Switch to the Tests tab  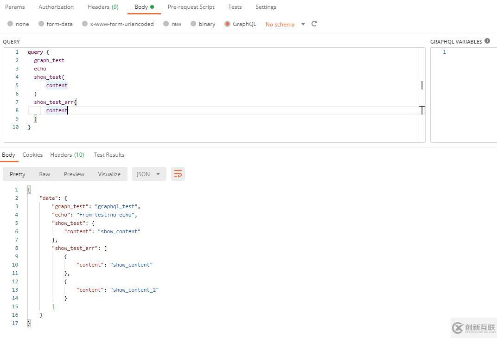click(235, 6)
